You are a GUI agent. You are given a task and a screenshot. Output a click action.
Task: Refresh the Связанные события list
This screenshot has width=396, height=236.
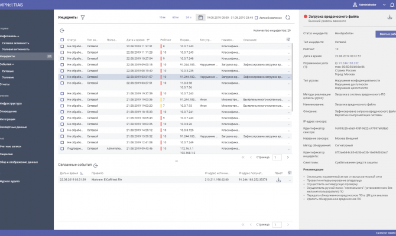pos(96,165)
